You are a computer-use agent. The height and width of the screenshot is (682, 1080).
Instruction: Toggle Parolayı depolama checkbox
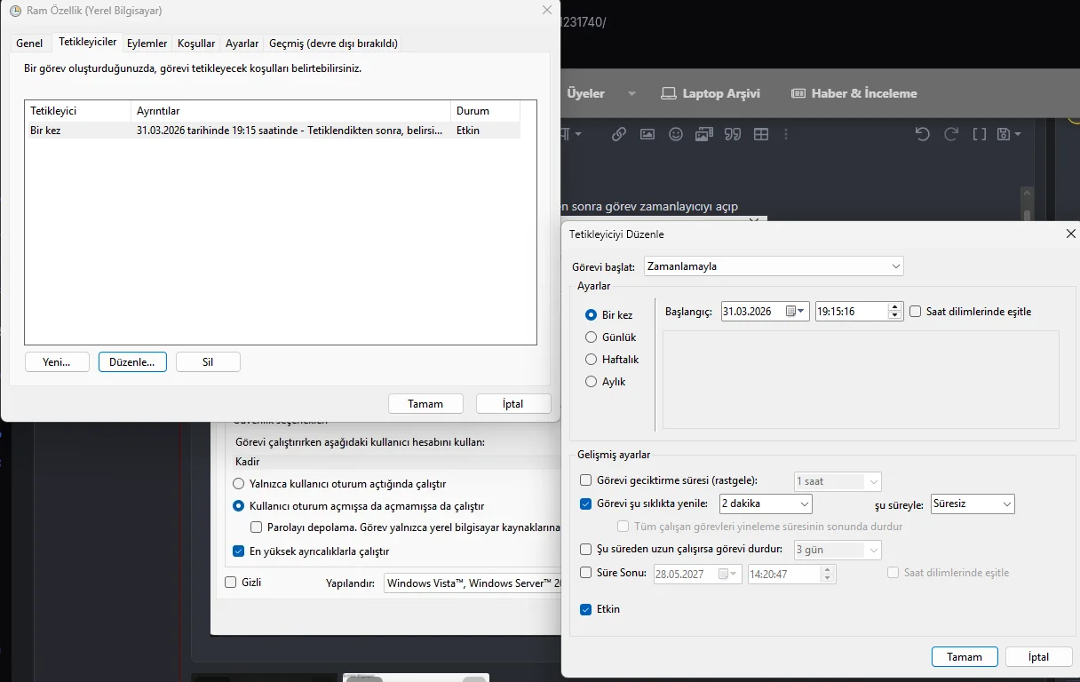tap(256, 527)
